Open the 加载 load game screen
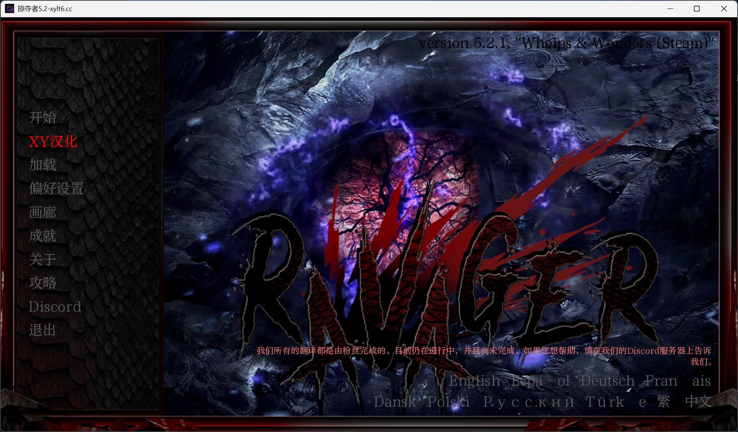This screenshot has height=432, width=738. [x=43, y=165]
